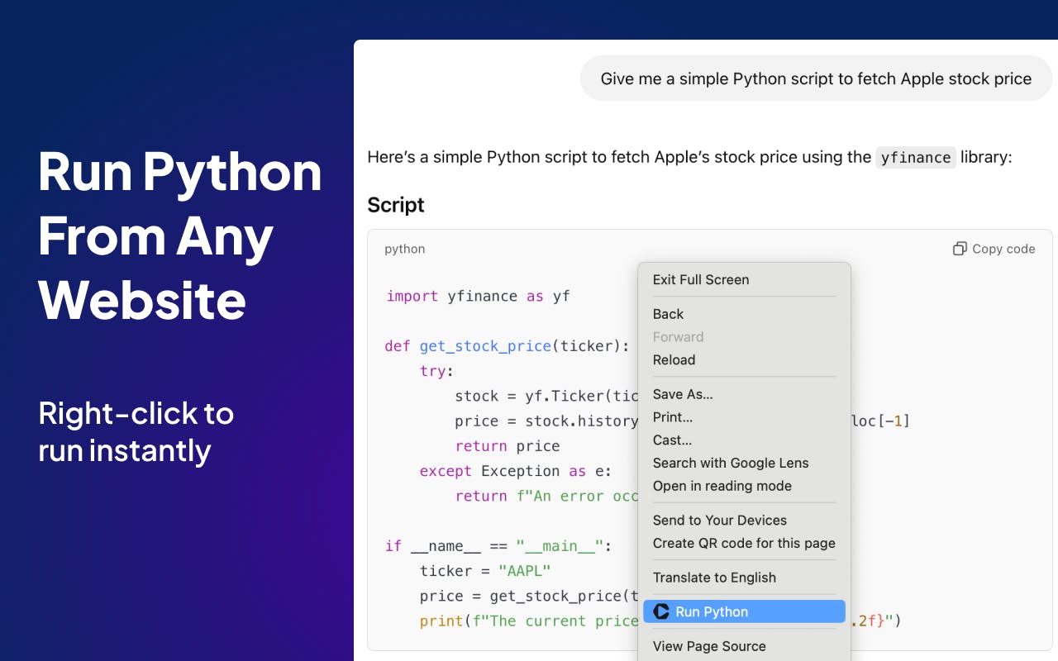This screenshot has width=1058, height=661.
Task: Click the Copy code icon
Action: click(x=960, y=248)
